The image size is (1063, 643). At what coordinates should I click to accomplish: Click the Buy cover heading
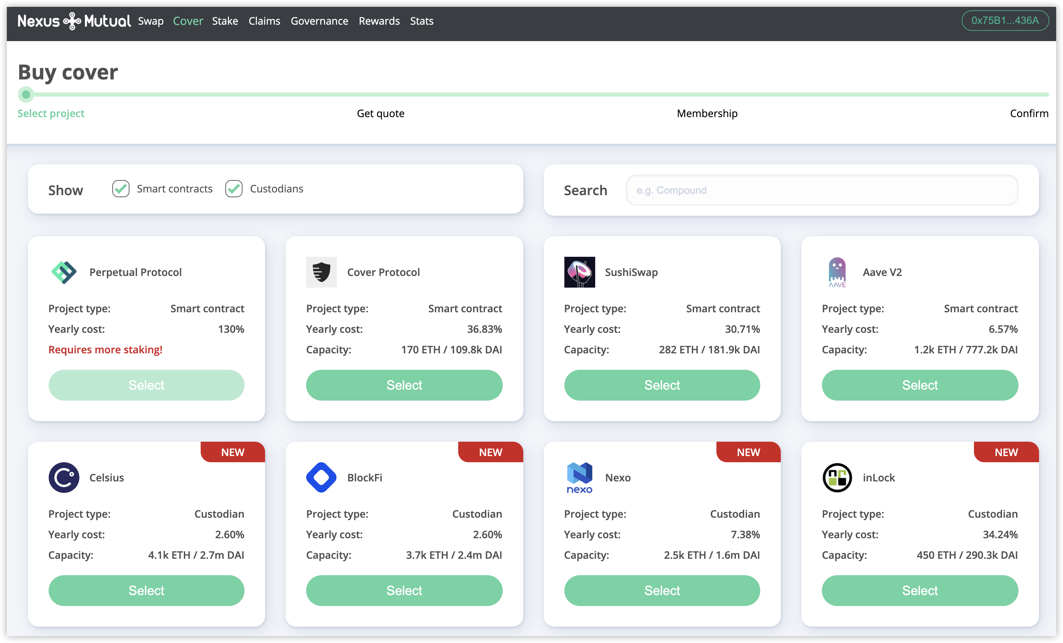68,72
